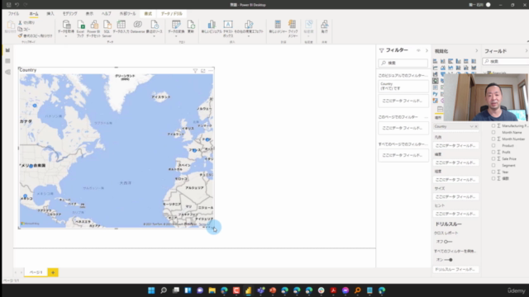Viewport: 529px width, 297px height.
Task: Select the モデリング (Modeling) ribbon tab
Action: (x=69, y=14)
